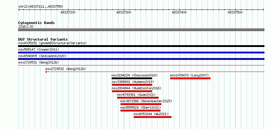Open nsv6053244 (Wu2021) label

pos(151,114)
